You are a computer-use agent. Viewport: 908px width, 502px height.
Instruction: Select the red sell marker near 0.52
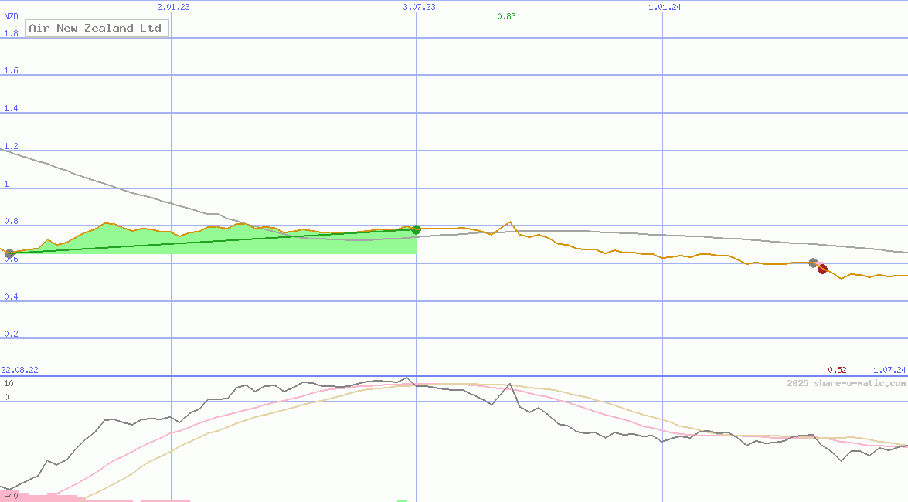tap(822, 269)
